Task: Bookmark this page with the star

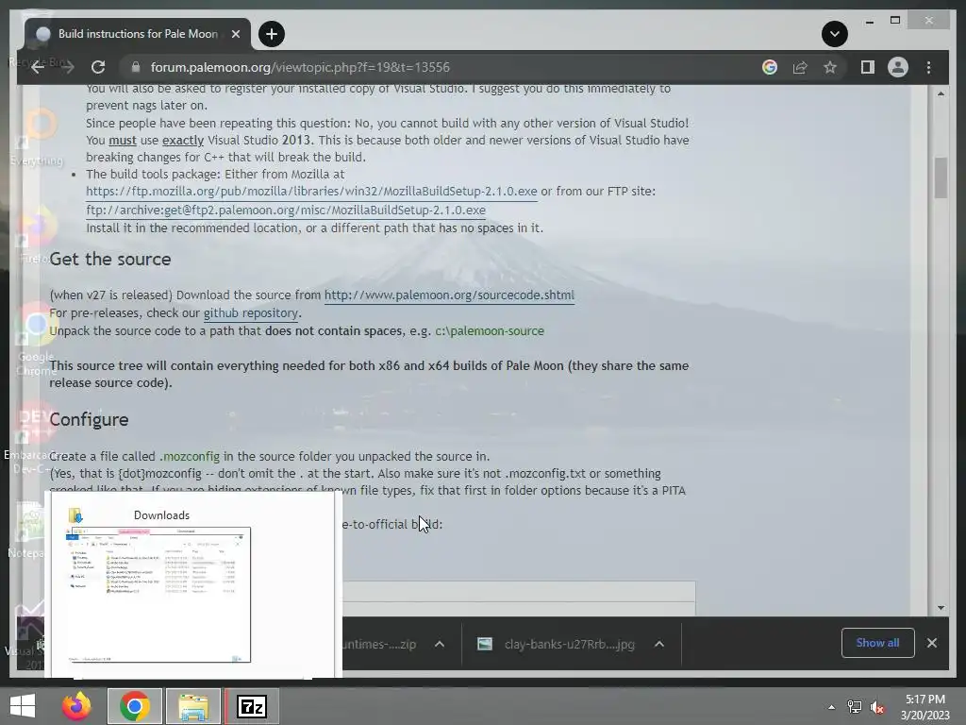Action: (x=830, y=67)
